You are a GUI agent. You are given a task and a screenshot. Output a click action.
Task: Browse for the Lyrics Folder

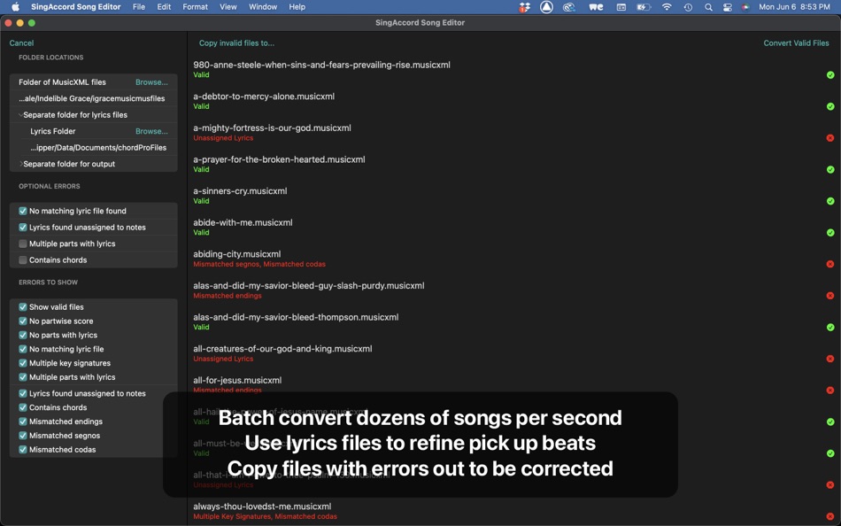(151, 131)
